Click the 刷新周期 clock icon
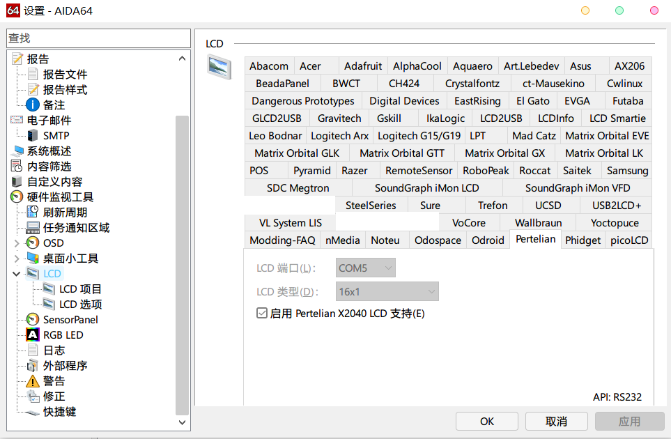 pyautogui.click(x=33, y=212)
